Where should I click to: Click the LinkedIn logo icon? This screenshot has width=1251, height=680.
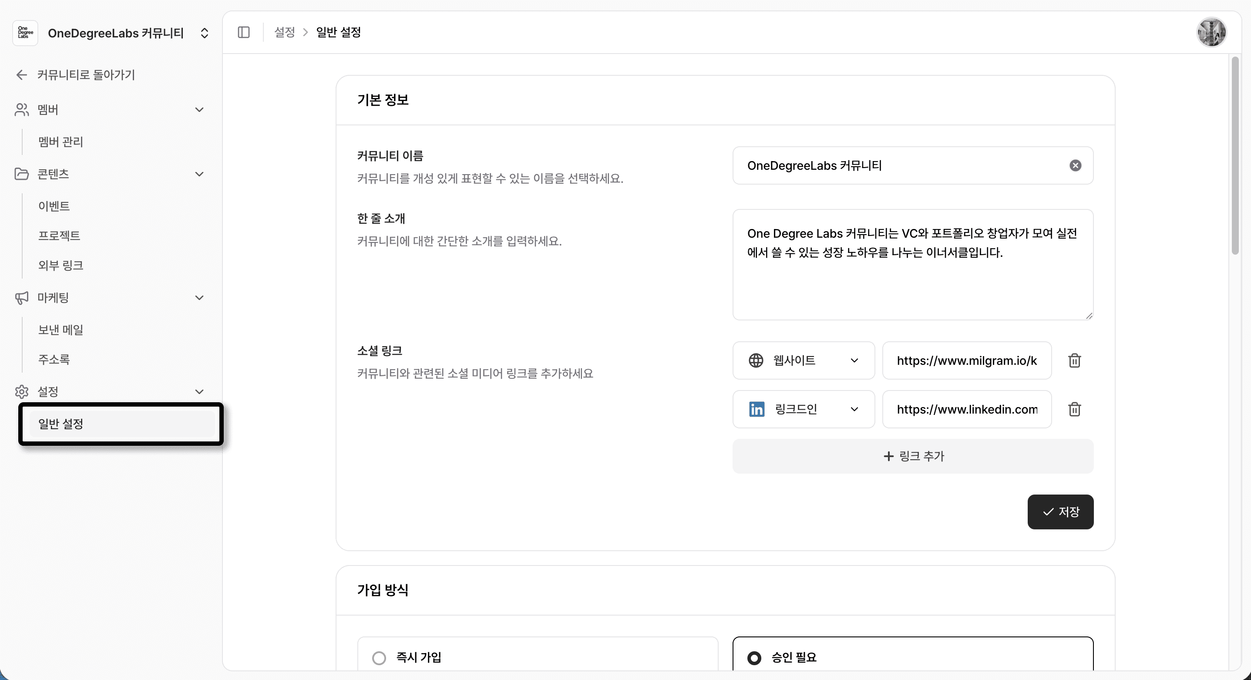[x=757, y=409]
